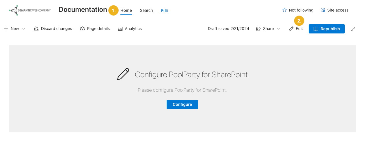This screenshot has height=152, width=365.
Task: Click the Site access people icon
Action: (323, 10)
